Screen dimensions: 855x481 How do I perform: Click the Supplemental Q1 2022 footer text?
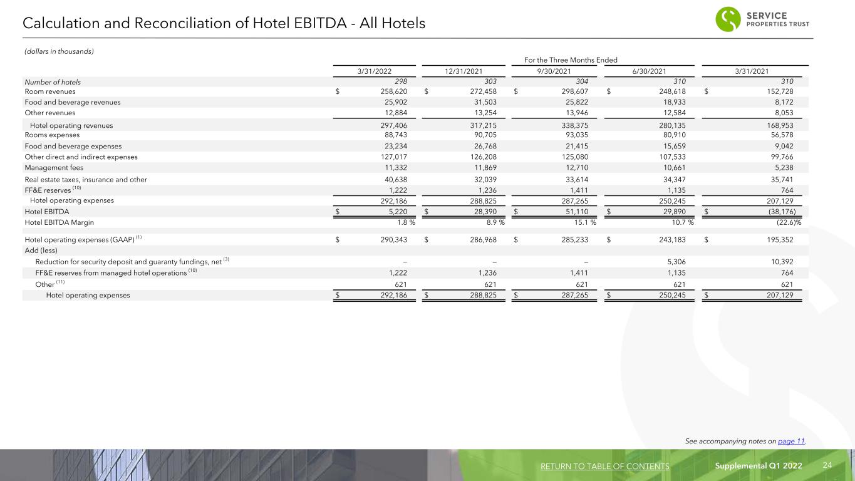point(759,466)
